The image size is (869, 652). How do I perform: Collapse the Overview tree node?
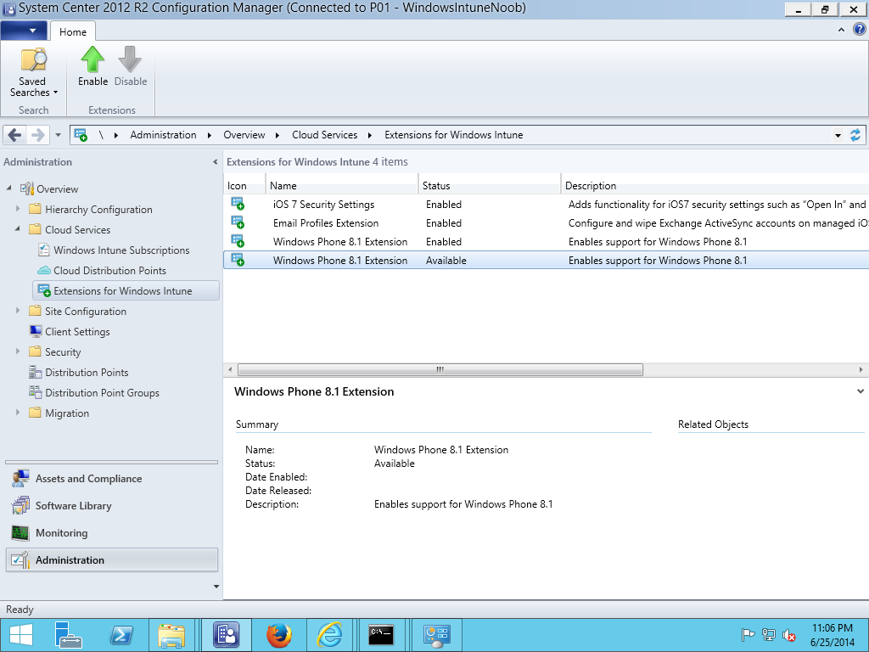point(8,188)
